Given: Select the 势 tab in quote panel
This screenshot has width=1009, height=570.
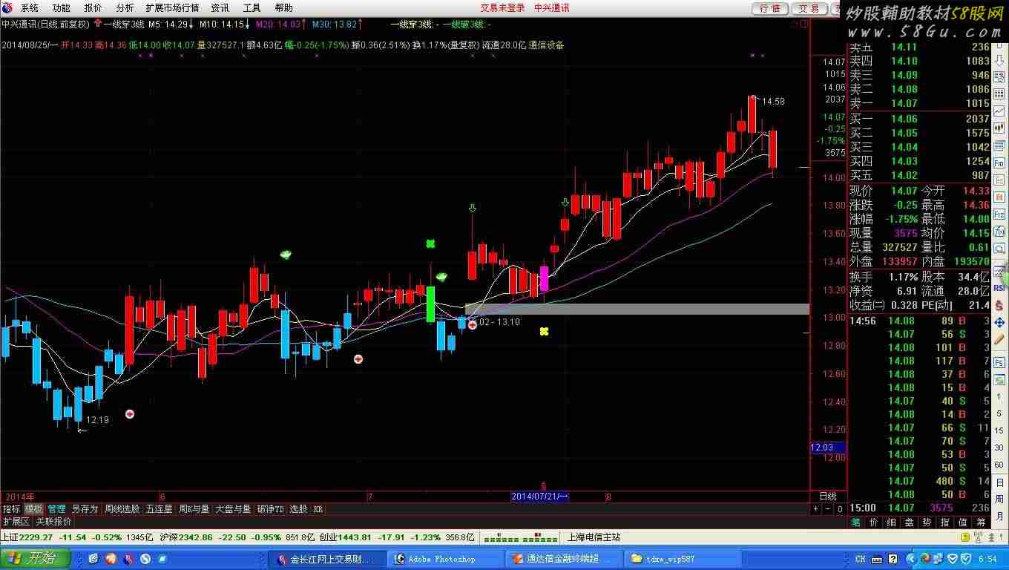Looking at the screenshot, I should pos(927,522).
